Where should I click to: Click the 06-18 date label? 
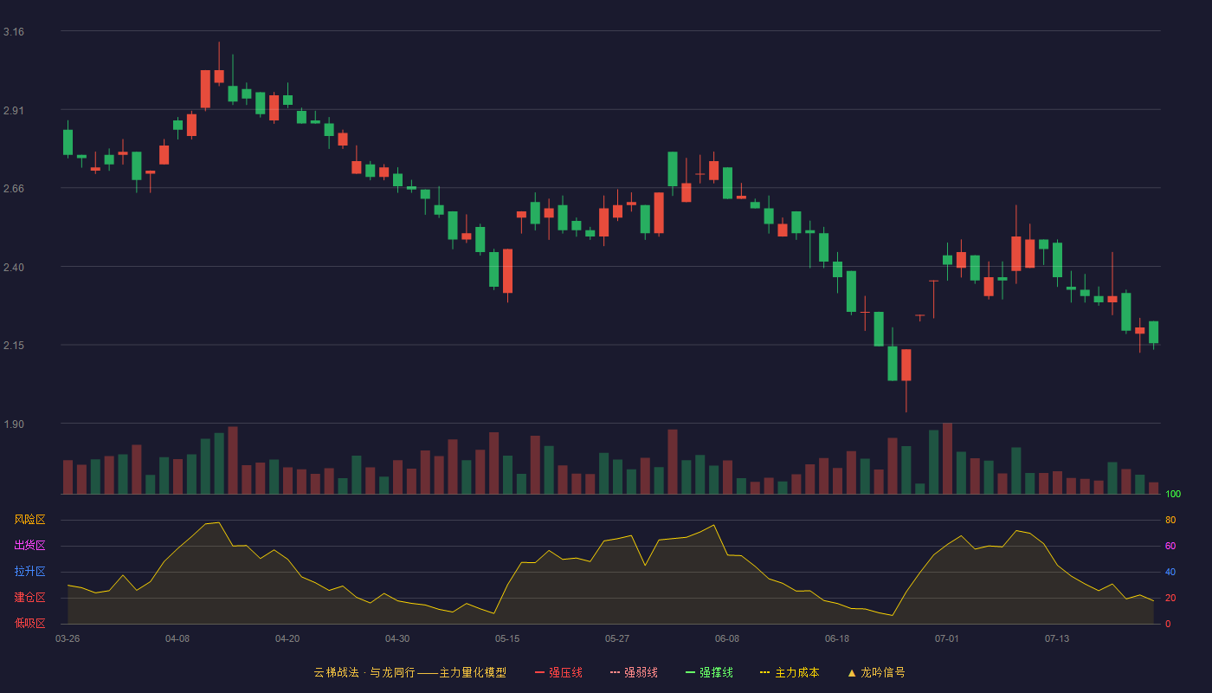pyautogui.click(x=837, y=638)
